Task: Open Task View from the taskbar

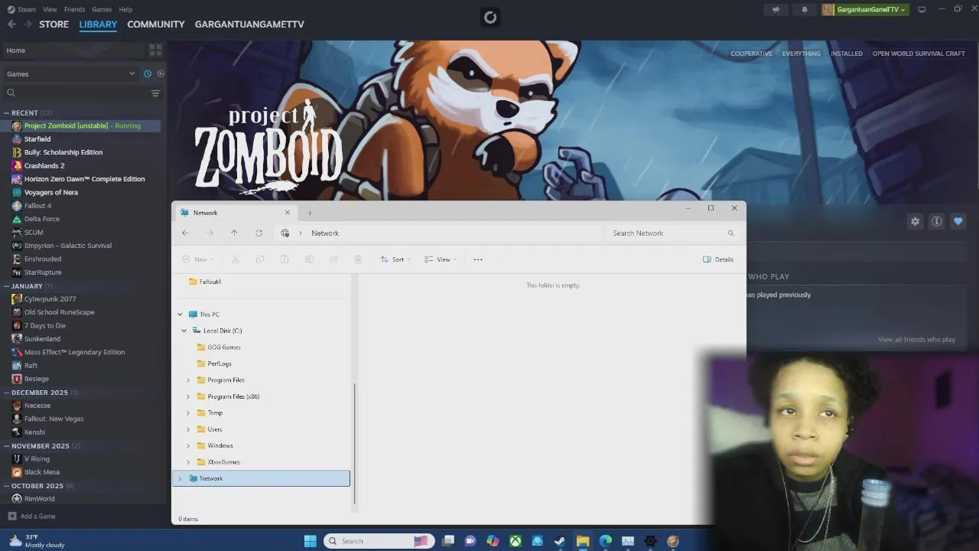Action: tap(448, 541)
